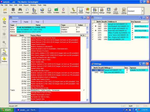Toggle the Timeline sidebar button
Viewport: 150px width, 112px height.
tap(4, 59)
